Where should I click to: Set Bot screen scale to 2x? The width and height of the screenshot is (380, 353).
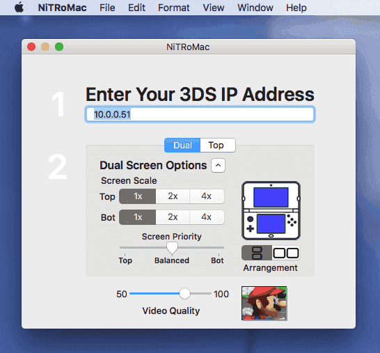[173, 217]
